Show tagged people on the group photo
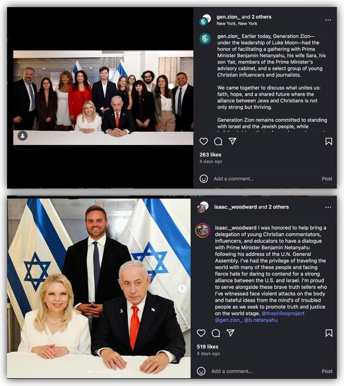 [x=23, y=136]
